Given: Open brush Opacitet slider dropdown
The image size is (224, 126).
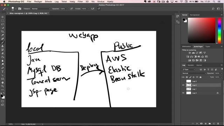Looking at the screenshot, I should click(x=67, y=9).
